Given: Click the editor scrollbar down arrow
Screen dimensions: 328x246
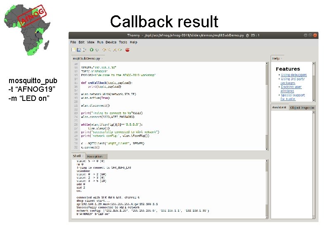Looking at the screenshot, I should tap(267, 149).
